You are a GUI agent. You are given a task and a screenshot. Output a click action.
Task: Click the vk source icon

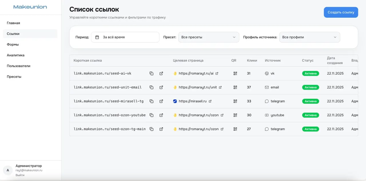tap(267, 73)
